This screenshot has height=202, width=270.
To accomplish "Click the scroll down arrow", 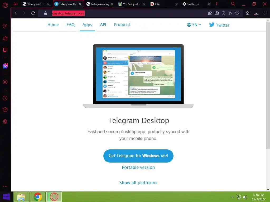I will (x=268, y=189).
